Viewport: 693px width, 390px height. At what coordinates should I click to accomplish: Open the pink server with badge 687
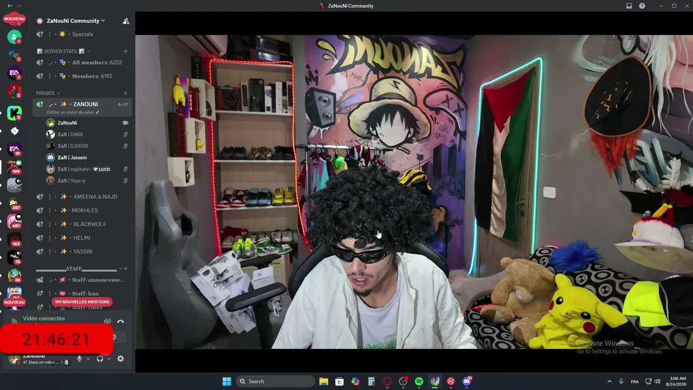(x=14, y=221)
